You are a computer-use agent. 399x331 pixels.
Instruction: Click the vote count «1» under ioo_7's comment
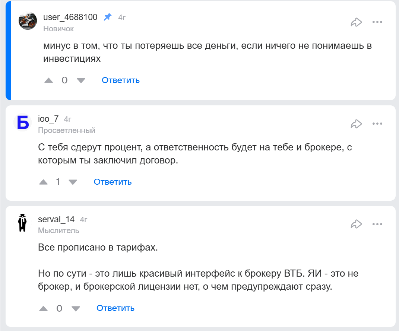(x=59, y=182)
